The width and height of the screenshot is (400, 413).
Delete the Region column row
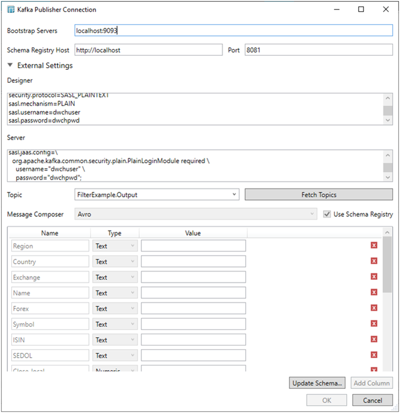(x=374, y=245)
